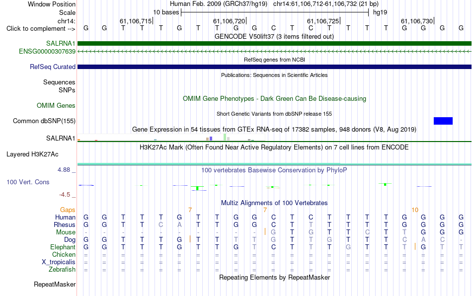Image resolution: width=472 pixels, height=296 pixels.
Task: Click the RefSeq genes from NCBI title
Action: [274, 60]
